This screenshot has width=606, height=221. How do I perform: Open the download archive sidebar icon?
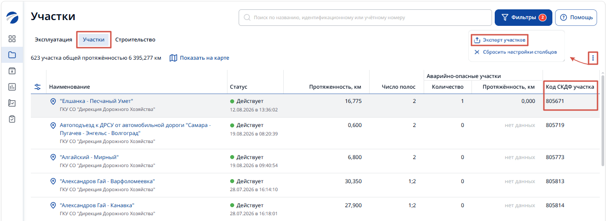(12, 71)
